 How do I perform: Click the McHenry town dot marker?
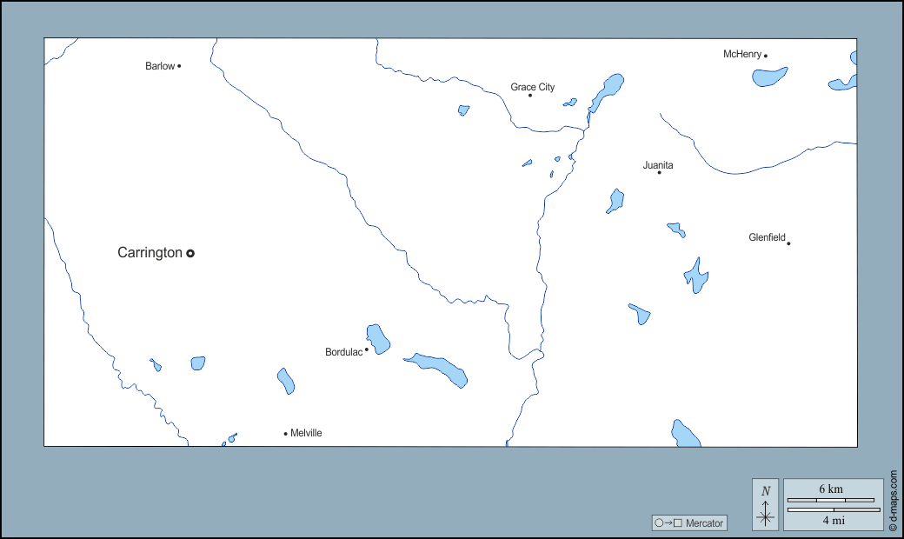point(766,57)
